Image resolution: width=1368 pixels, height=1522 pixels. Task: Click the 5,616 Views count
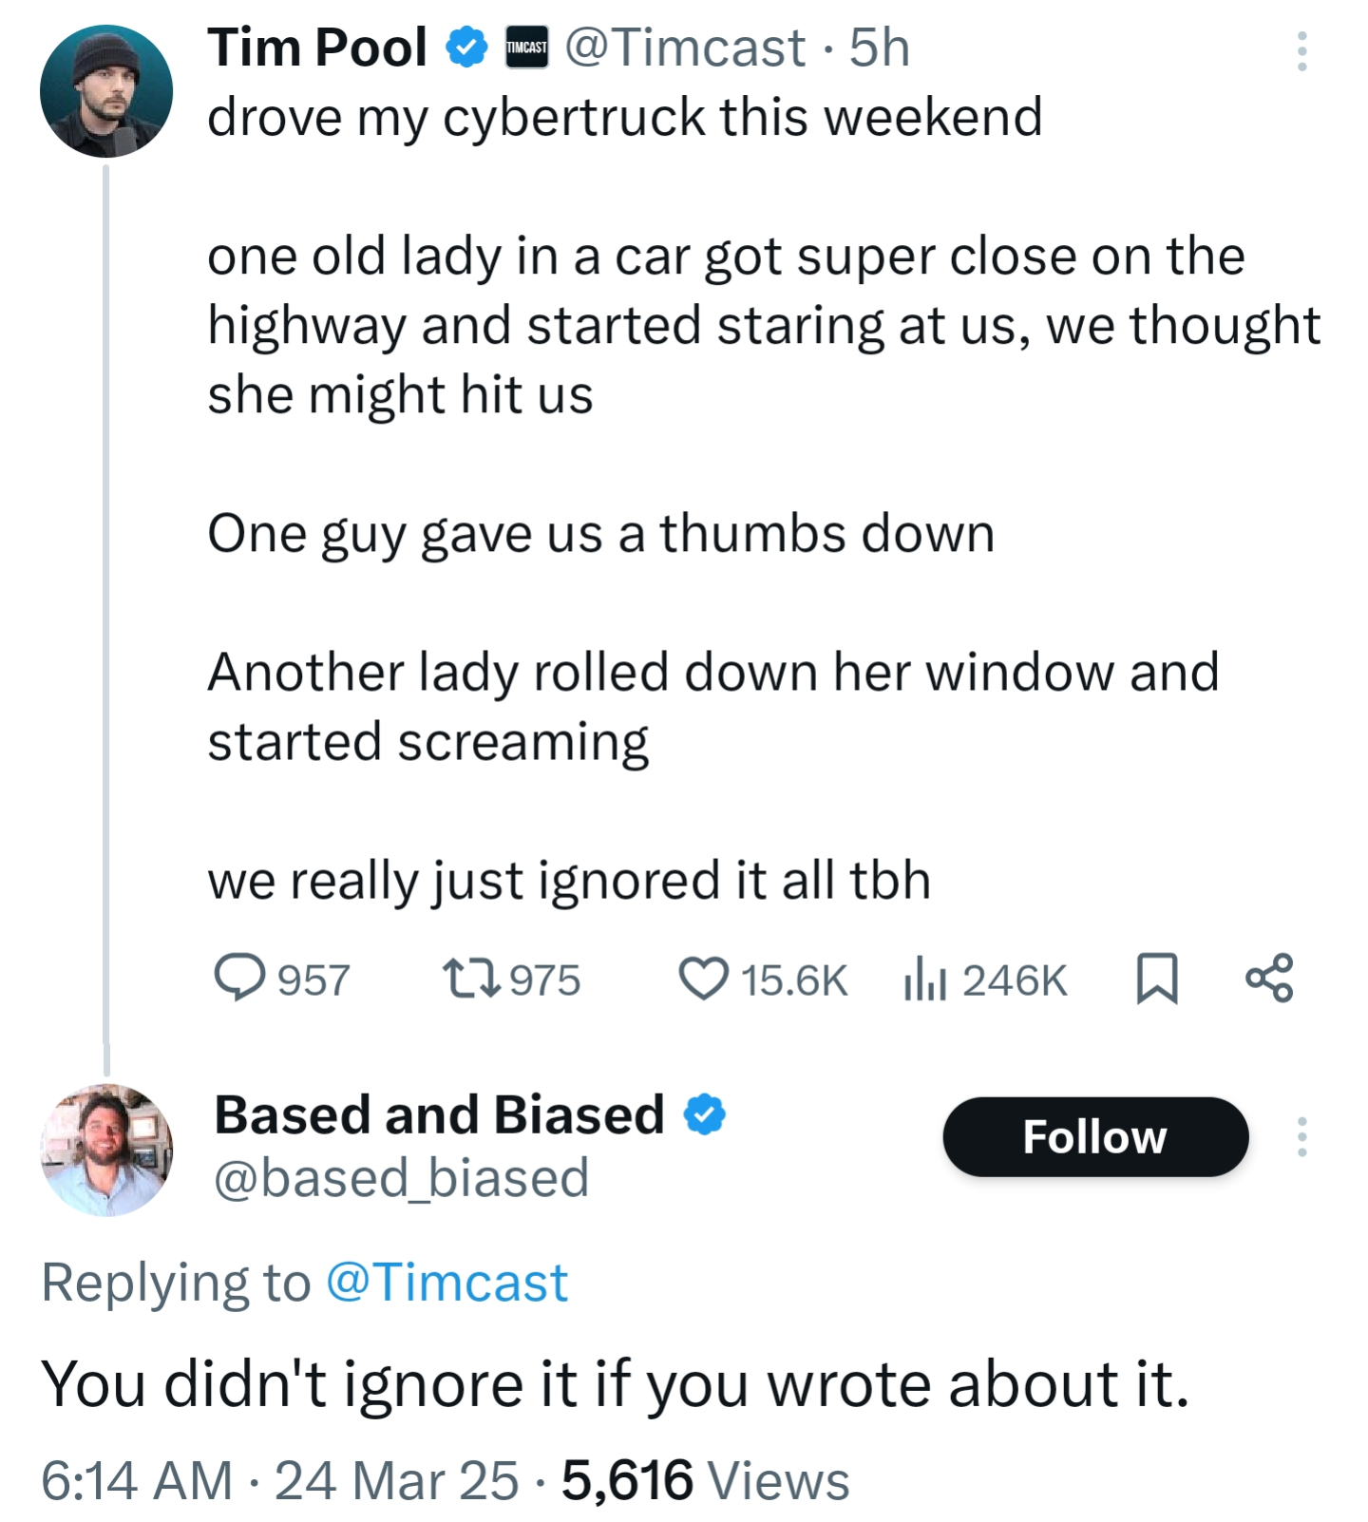pos(705,1480)
